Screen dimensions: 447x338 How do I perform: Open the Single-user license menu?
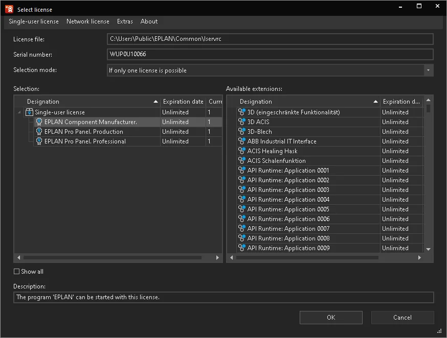[x=34, y=21]
